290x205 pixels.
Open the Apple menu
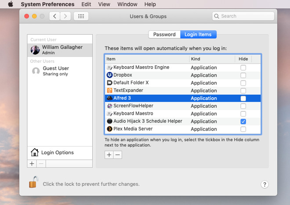click(x=11, y=4)
